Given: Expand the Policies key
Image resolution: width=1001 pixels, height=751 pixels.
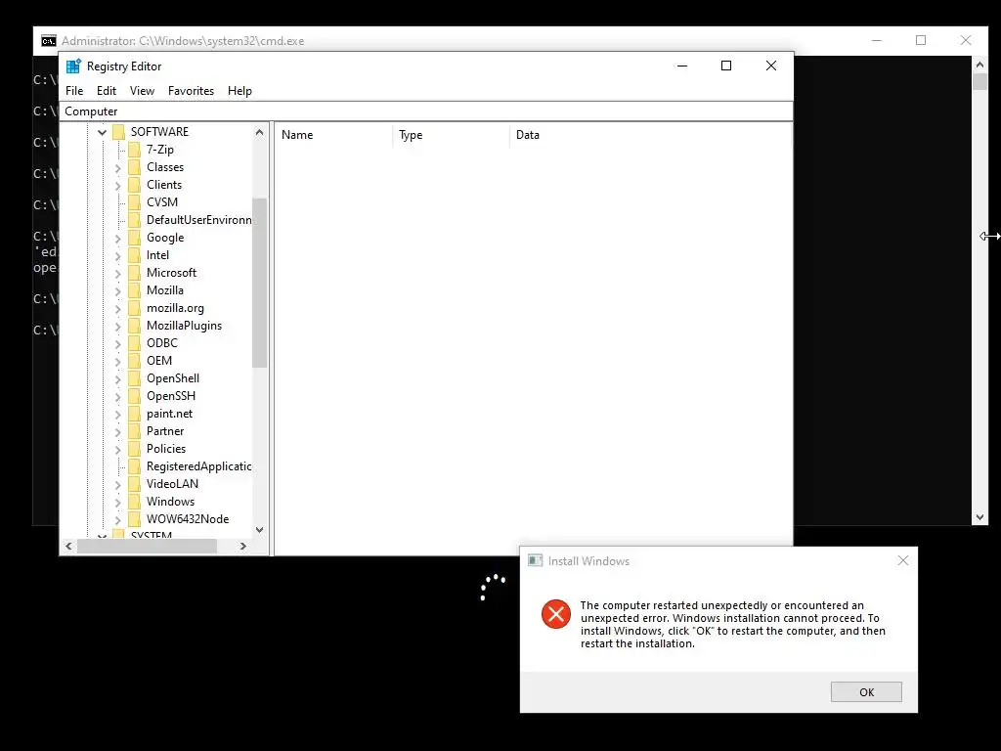Looking at the screenshot, I should click(117, 450).
